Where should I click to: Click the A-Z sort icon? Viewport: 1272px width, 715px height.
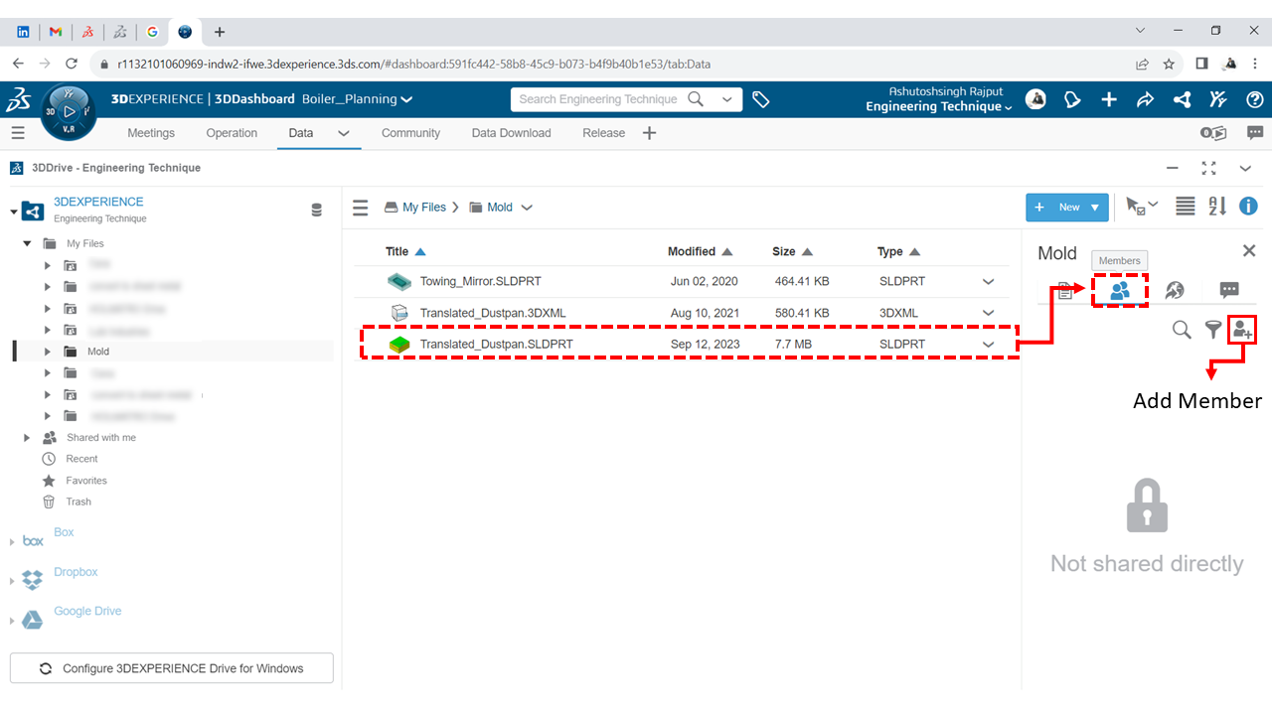(1217, 207)
